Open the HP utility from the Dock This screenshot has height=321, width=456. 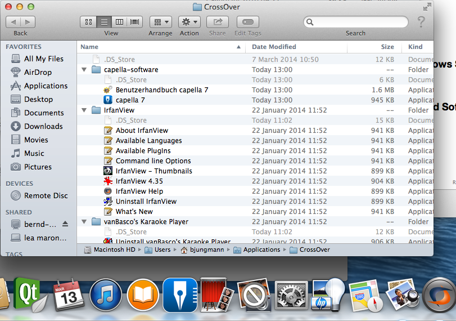328,295
